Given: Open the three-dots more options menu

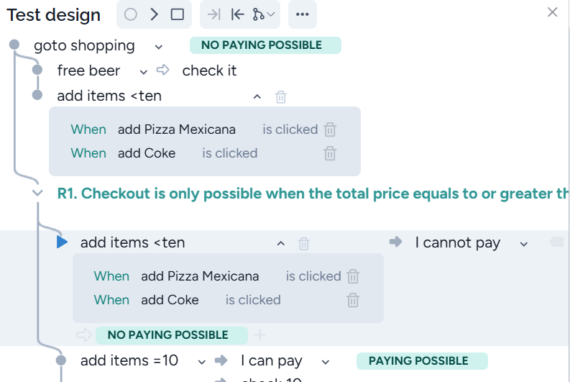Looking at the screenshot, I should point(302,14).
